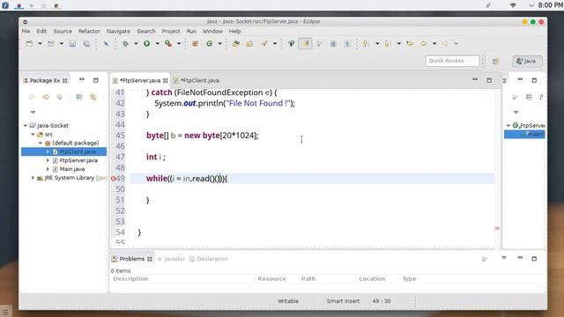Toggle Word Wrap/pin icon left of highlighter

291,43
